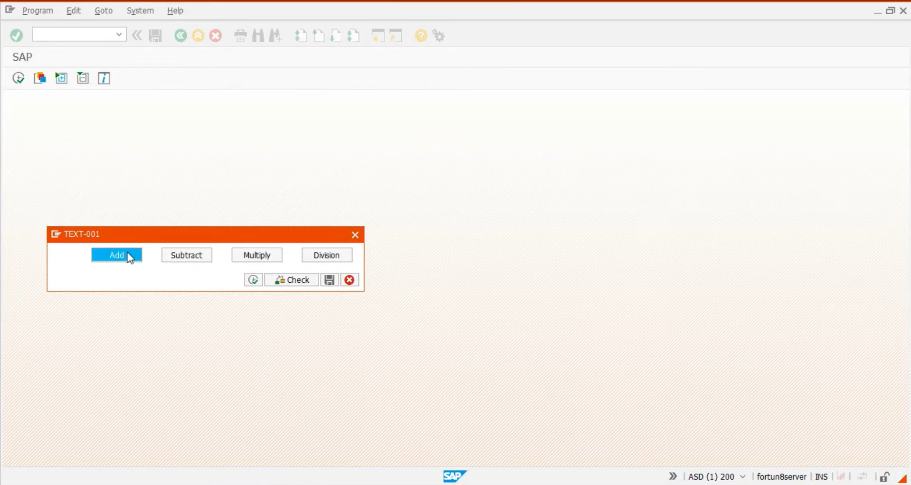Click the Get Variant multicolor icon

pyautogui.click(x=40, y=78)
